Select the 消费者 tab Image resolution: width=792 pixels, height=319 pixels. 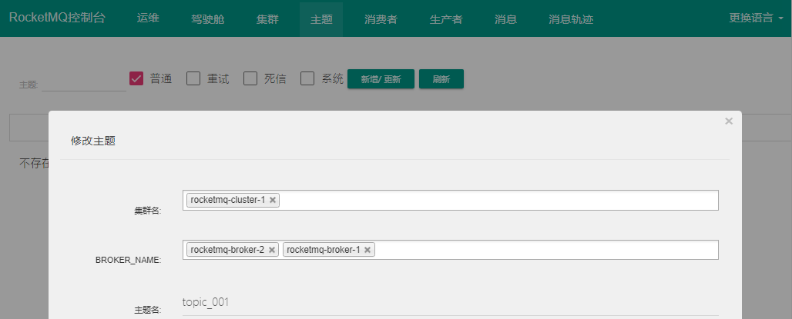click(381, 18)
